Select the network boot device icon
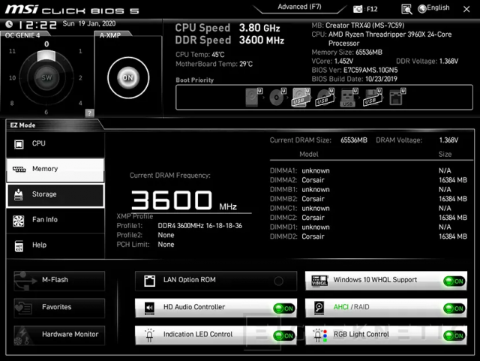 tap(396, 97)
